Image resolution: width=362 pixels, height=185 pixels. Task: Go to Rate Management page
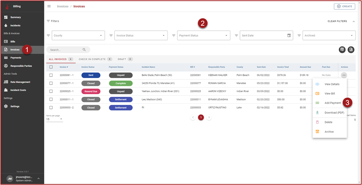tap(20, 82)
